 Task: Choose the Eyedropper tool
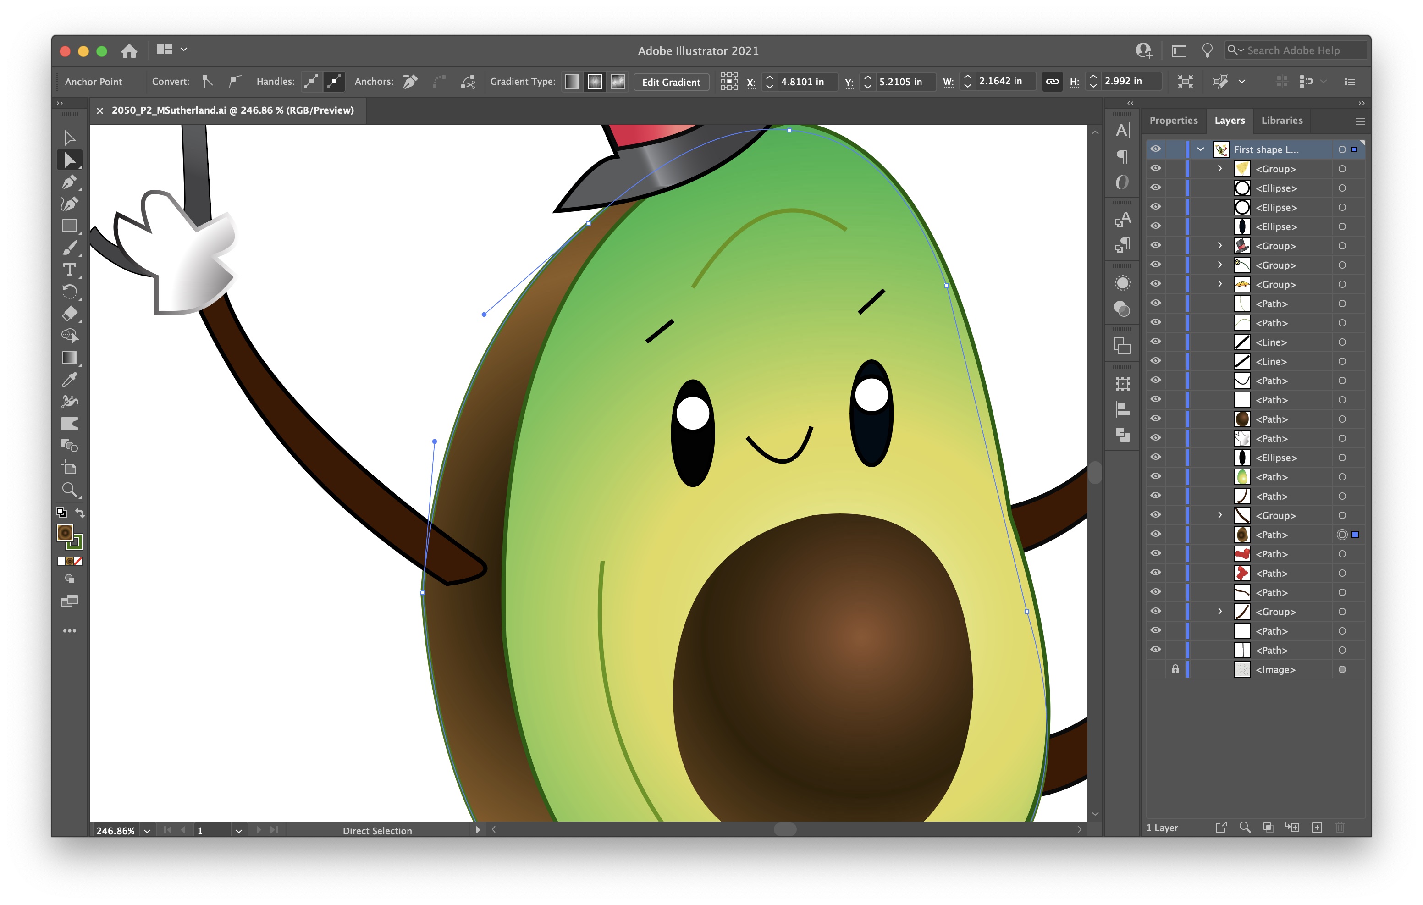(69, 380)
